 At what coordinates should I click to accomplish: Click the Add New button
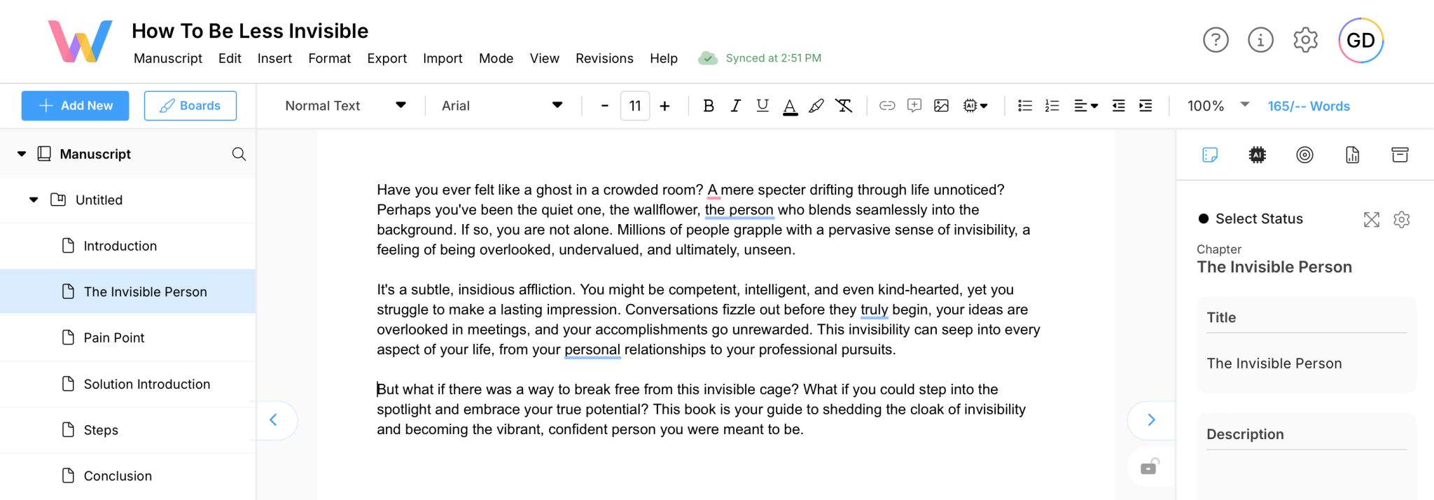(75, 106)
